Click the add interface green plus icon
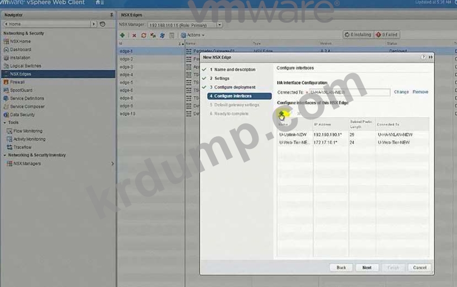 click(282, 114)
